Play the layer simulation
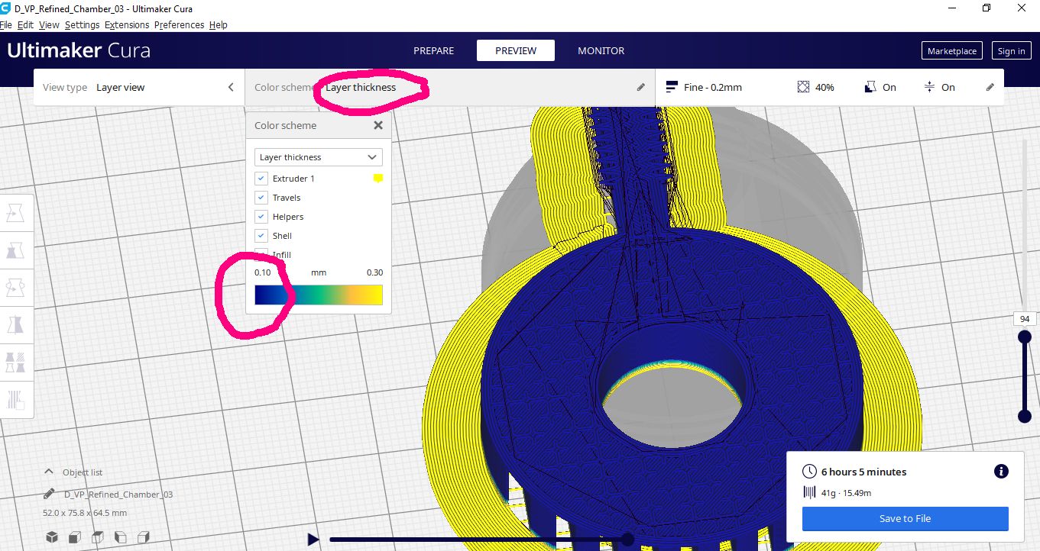This screenshot has height=551, width=1040. click(x=313, y=540)
